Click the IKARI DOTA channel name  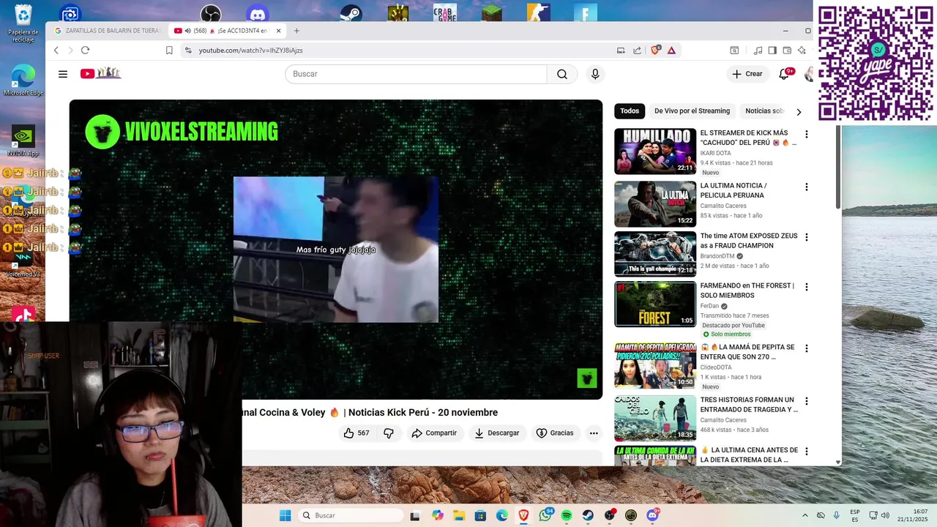(715, 153)
